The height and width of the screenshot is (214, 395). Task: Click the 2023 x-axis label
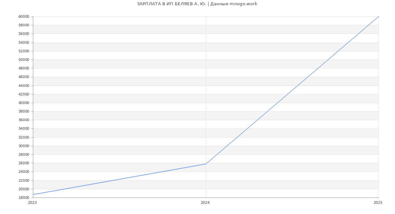tap(33, 202)
